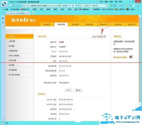Open the 监控 bookmark folder
The width and height of the screenshot is (142, 125).
75,9
